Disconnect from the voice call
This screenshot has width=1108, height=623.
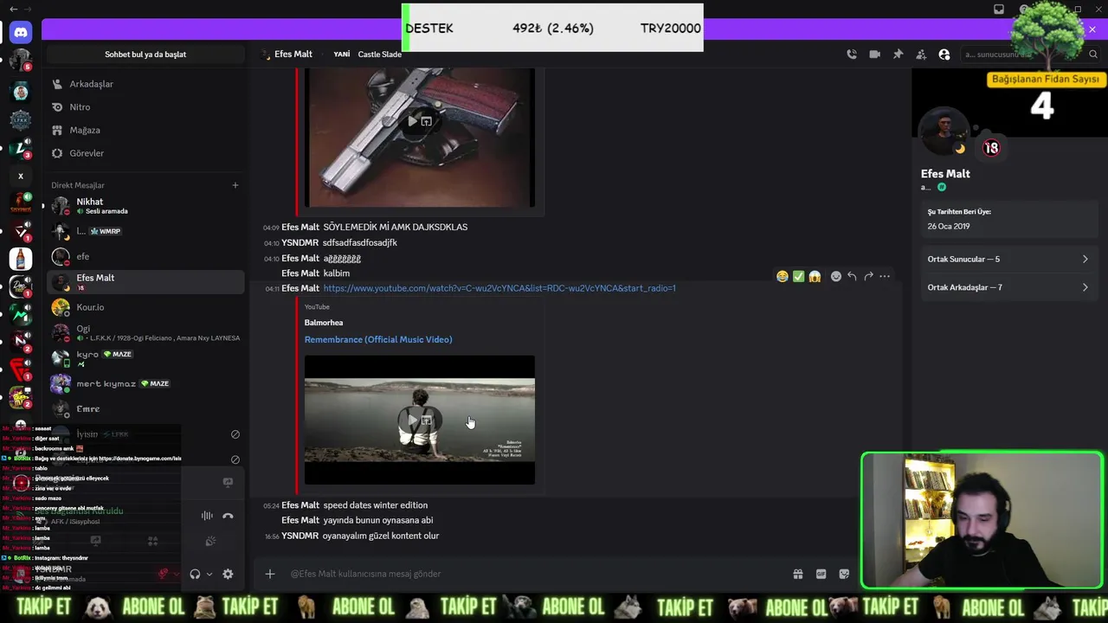coord(228,516)
